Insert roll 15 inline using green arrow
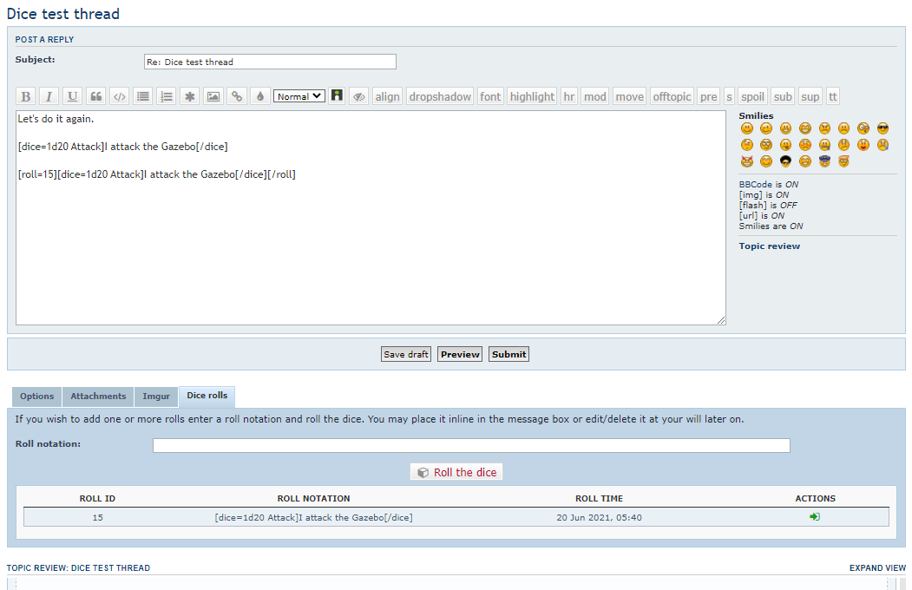The width and height of the screenshot is (912, 590). (x=815, y=517)
